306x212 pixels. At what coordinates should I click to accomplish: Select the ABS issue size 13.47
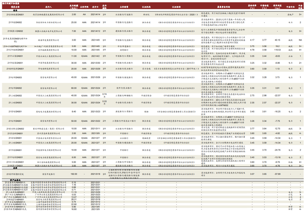[x=74, y=197]
